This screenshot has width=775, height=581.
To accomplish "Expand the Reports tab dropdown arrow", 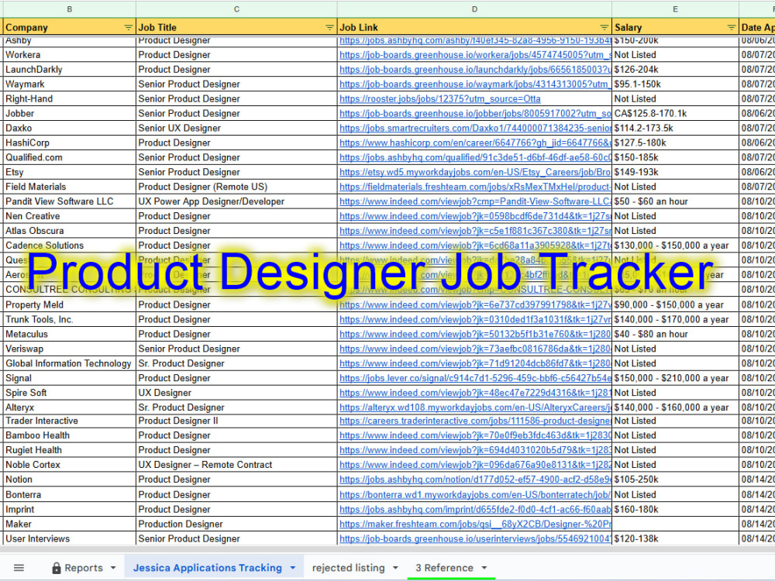I will coord(113,568).
